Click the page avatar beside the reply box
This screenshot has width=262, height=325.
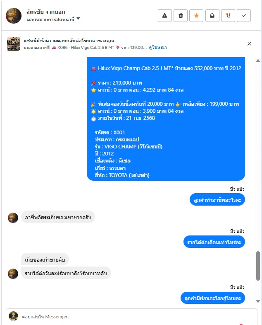(x=13, y=316)
